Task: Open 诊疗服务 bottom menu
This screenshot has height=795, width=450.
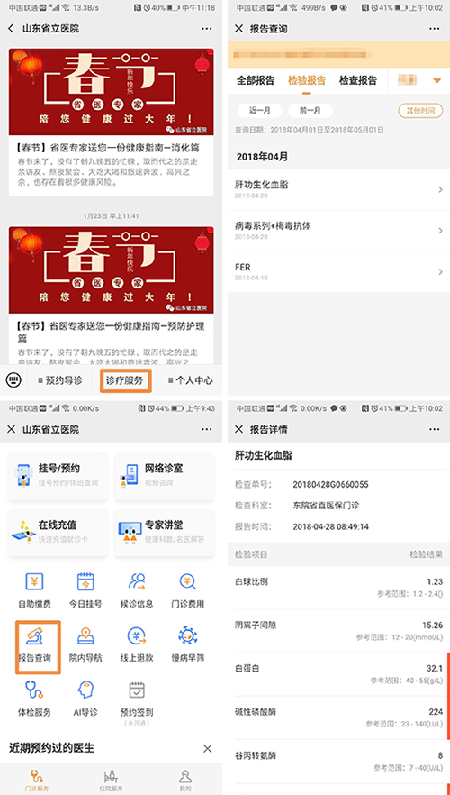Action: [124, 380]
